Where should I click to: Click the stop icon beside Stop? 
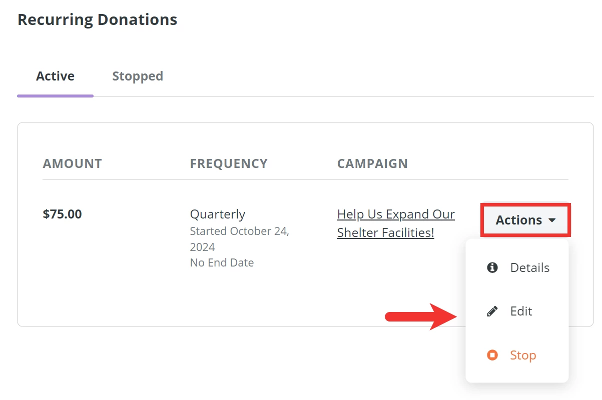tap(492, 355)
